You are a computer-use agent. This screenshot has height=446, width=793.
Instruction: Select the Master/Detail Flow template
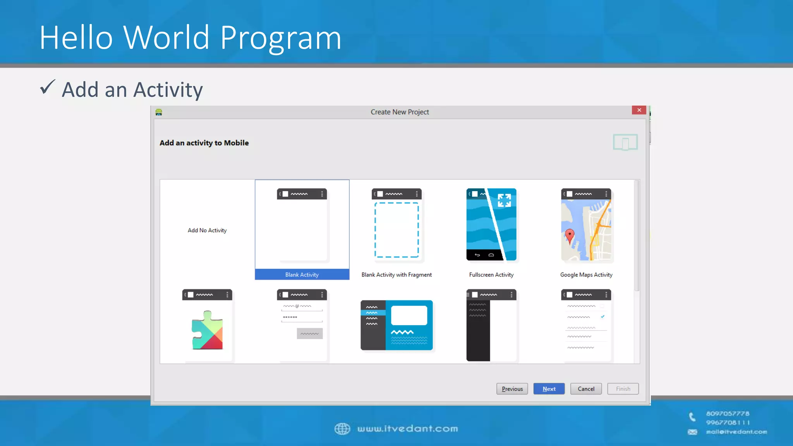click(396, 325)
